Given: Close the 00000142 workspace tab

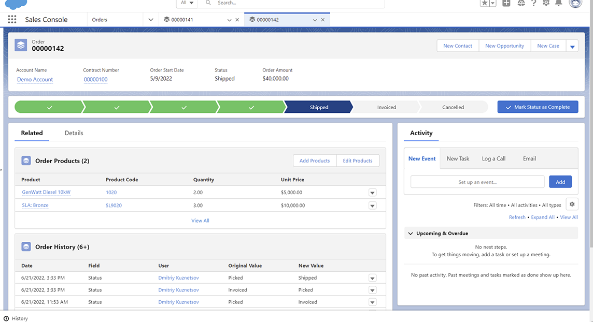Looking at the screenshot, I should [322, 20].
